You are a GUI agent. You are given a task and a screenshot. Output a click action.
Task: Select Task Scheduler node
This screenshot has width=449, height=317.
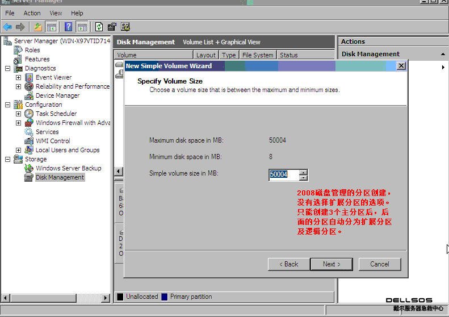(x=56, y=114)
